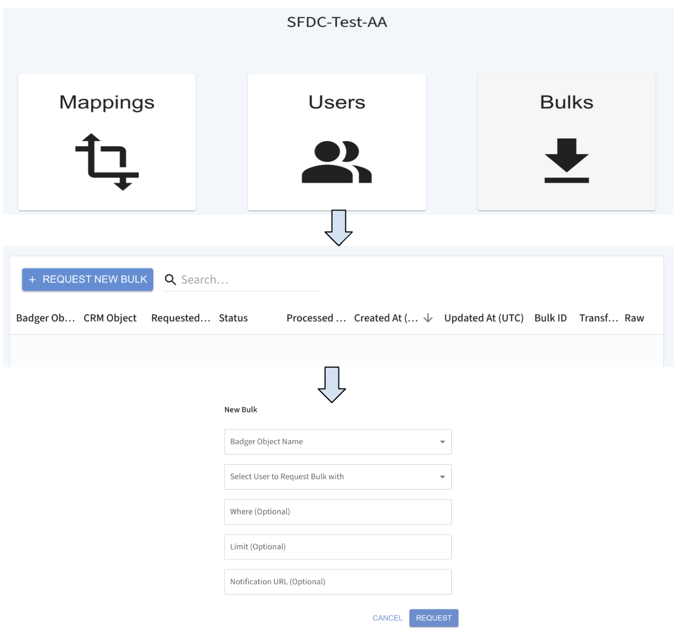Sort by Bulk ID column

click(x=551, y=318)
